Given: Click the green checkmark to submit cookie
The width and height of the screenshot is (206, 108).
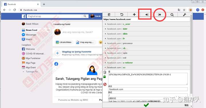Looking at the screenshot, I should (146, 105).
